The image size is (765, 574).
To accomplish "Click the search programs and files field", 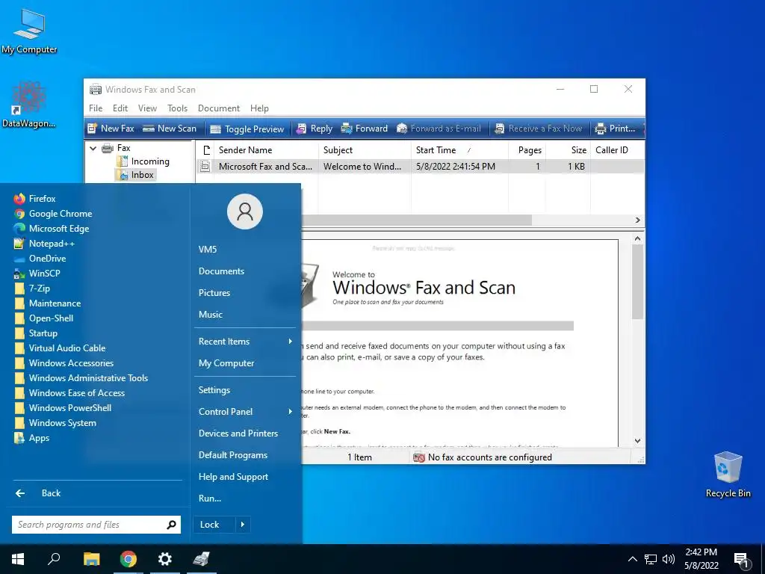I will pos(96,525).
